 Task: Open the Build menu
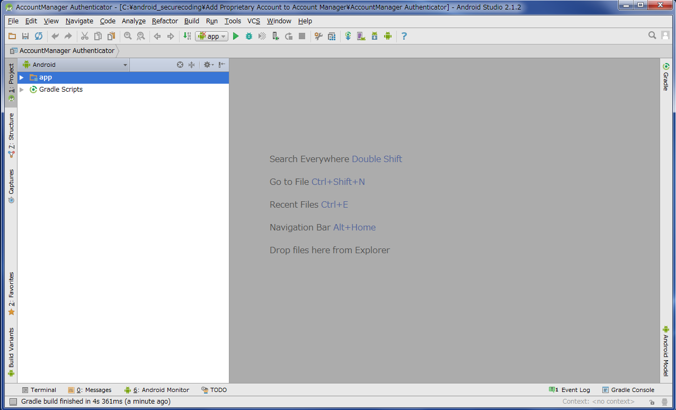pyautogui.click(x=192, y=21)
